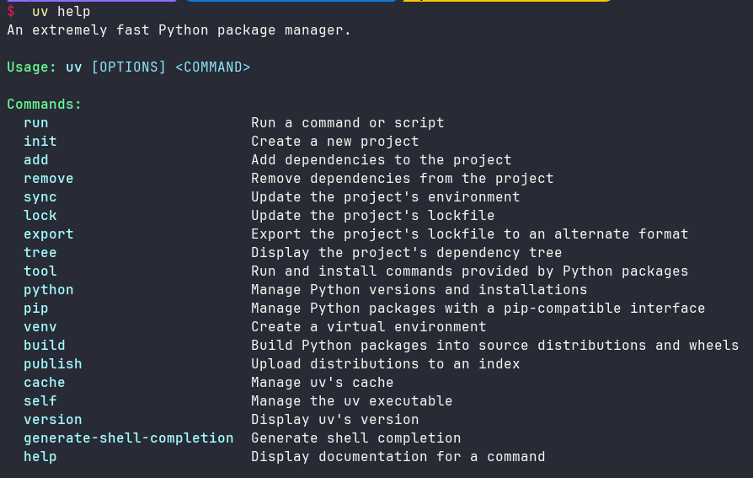The width and height of the screenshot is (753, 478).
Task: Click '<COMMAND>' in the usage line
Action: click(212, 67)
